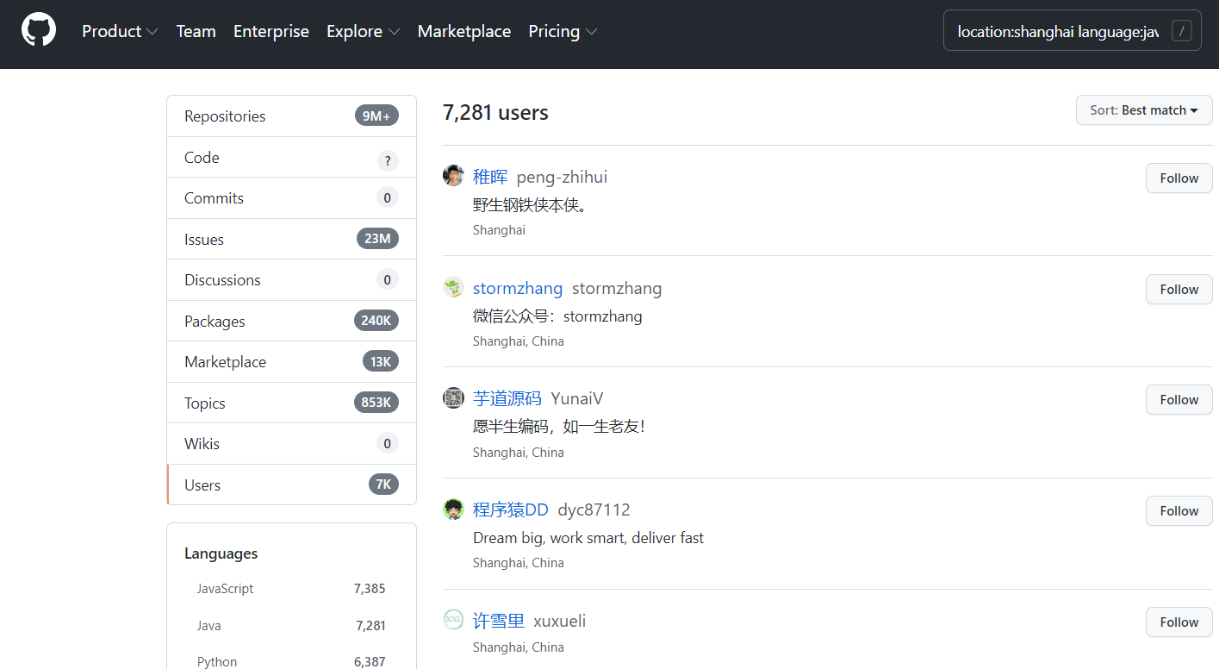Open the blue stormzhang profile name link
The image size is (1219, 669).
coord(518,288)
